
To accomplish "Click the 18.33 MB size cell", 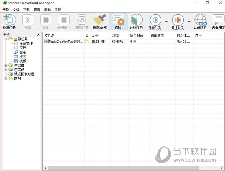I will [x=98, y=42].
